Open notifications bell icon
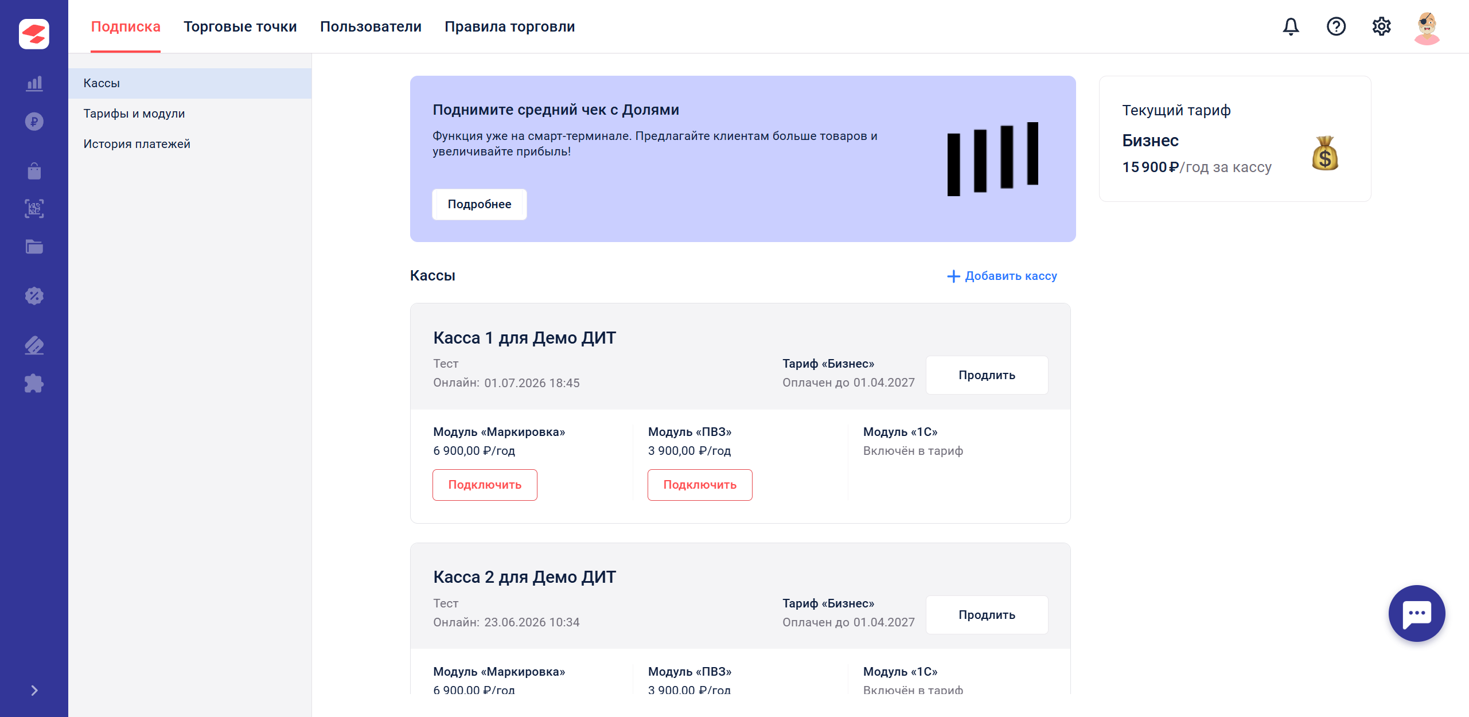This screenshot has height=717, width=1469. (1291, 26)
